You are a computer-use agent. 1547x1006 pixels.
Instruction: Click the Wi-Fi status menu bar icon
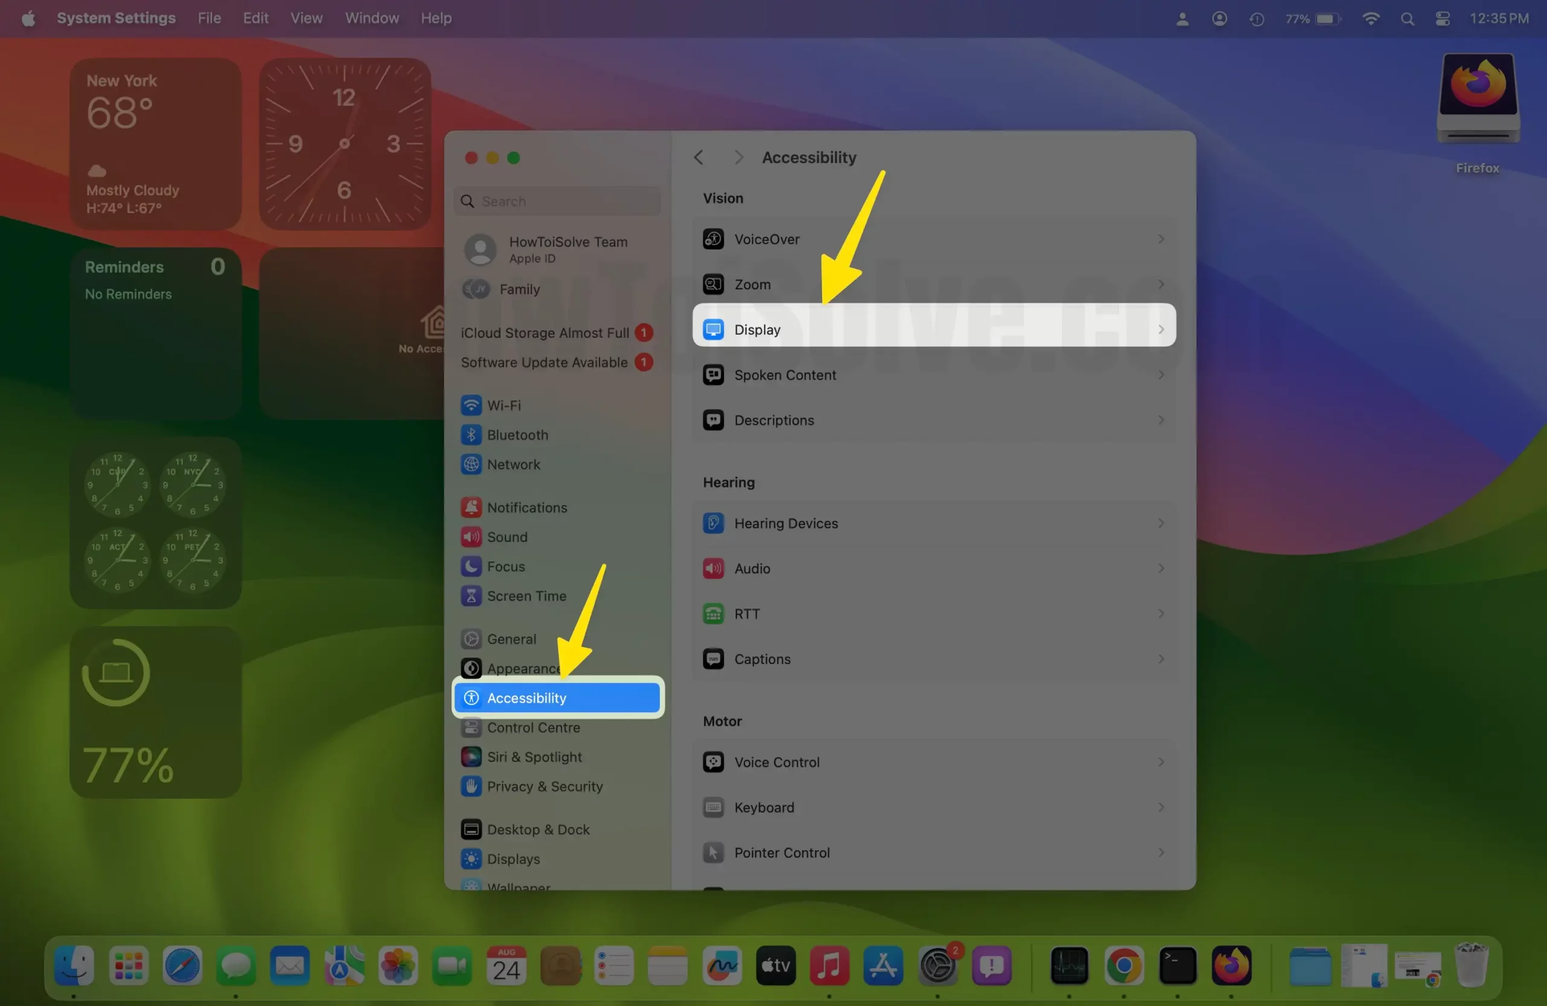tap(1370, 18)
